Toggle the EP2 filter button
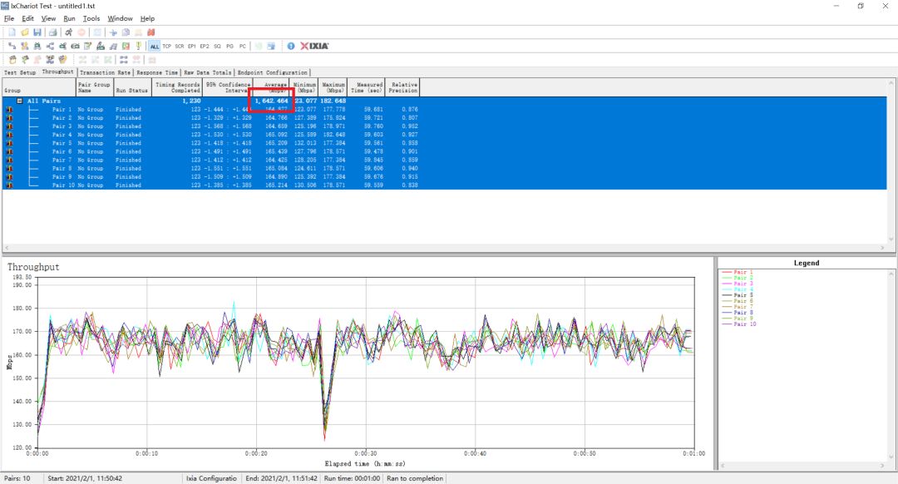The width and height of the screenshot is (898, 484). (205, 46)
